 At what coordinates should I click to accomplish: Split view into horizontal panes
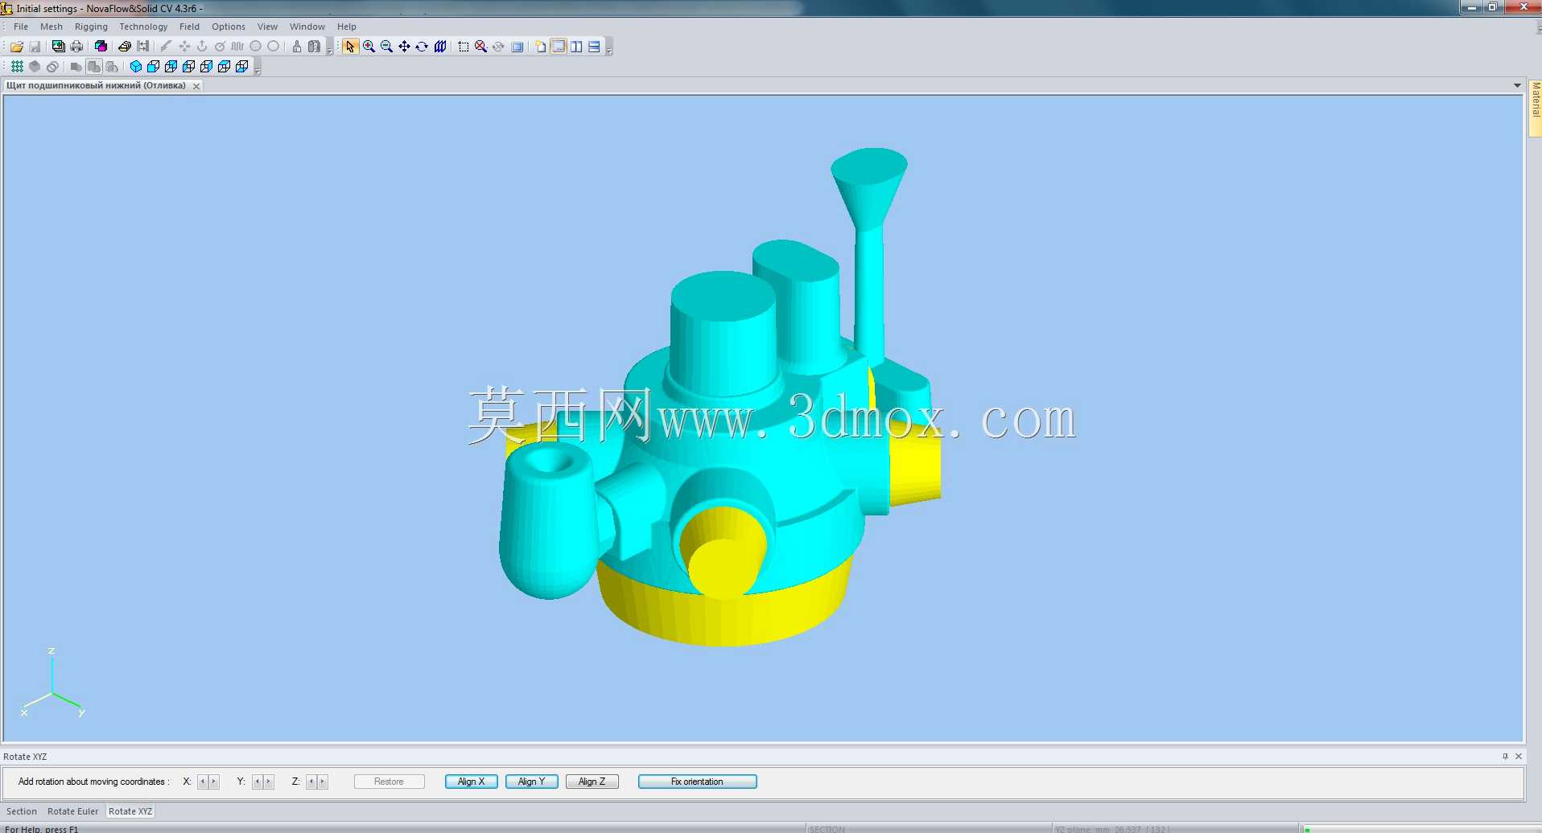click(x=594, y=47)
